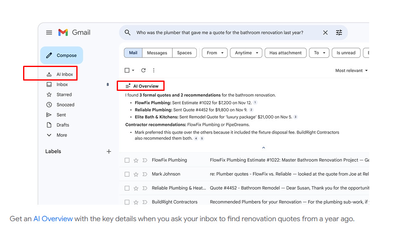Toggle the Is unread filter
Screen dimensions: 403x245
tap(346, 53)
